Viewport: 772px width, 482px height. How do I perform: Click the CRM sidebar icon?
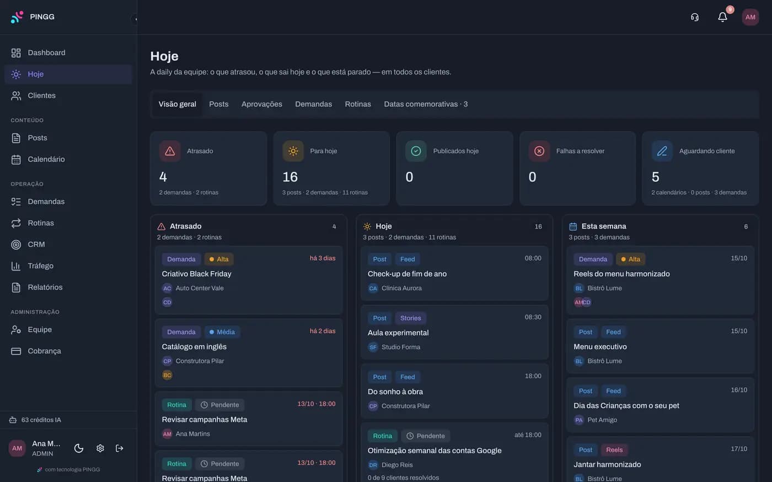pos(16,245)
